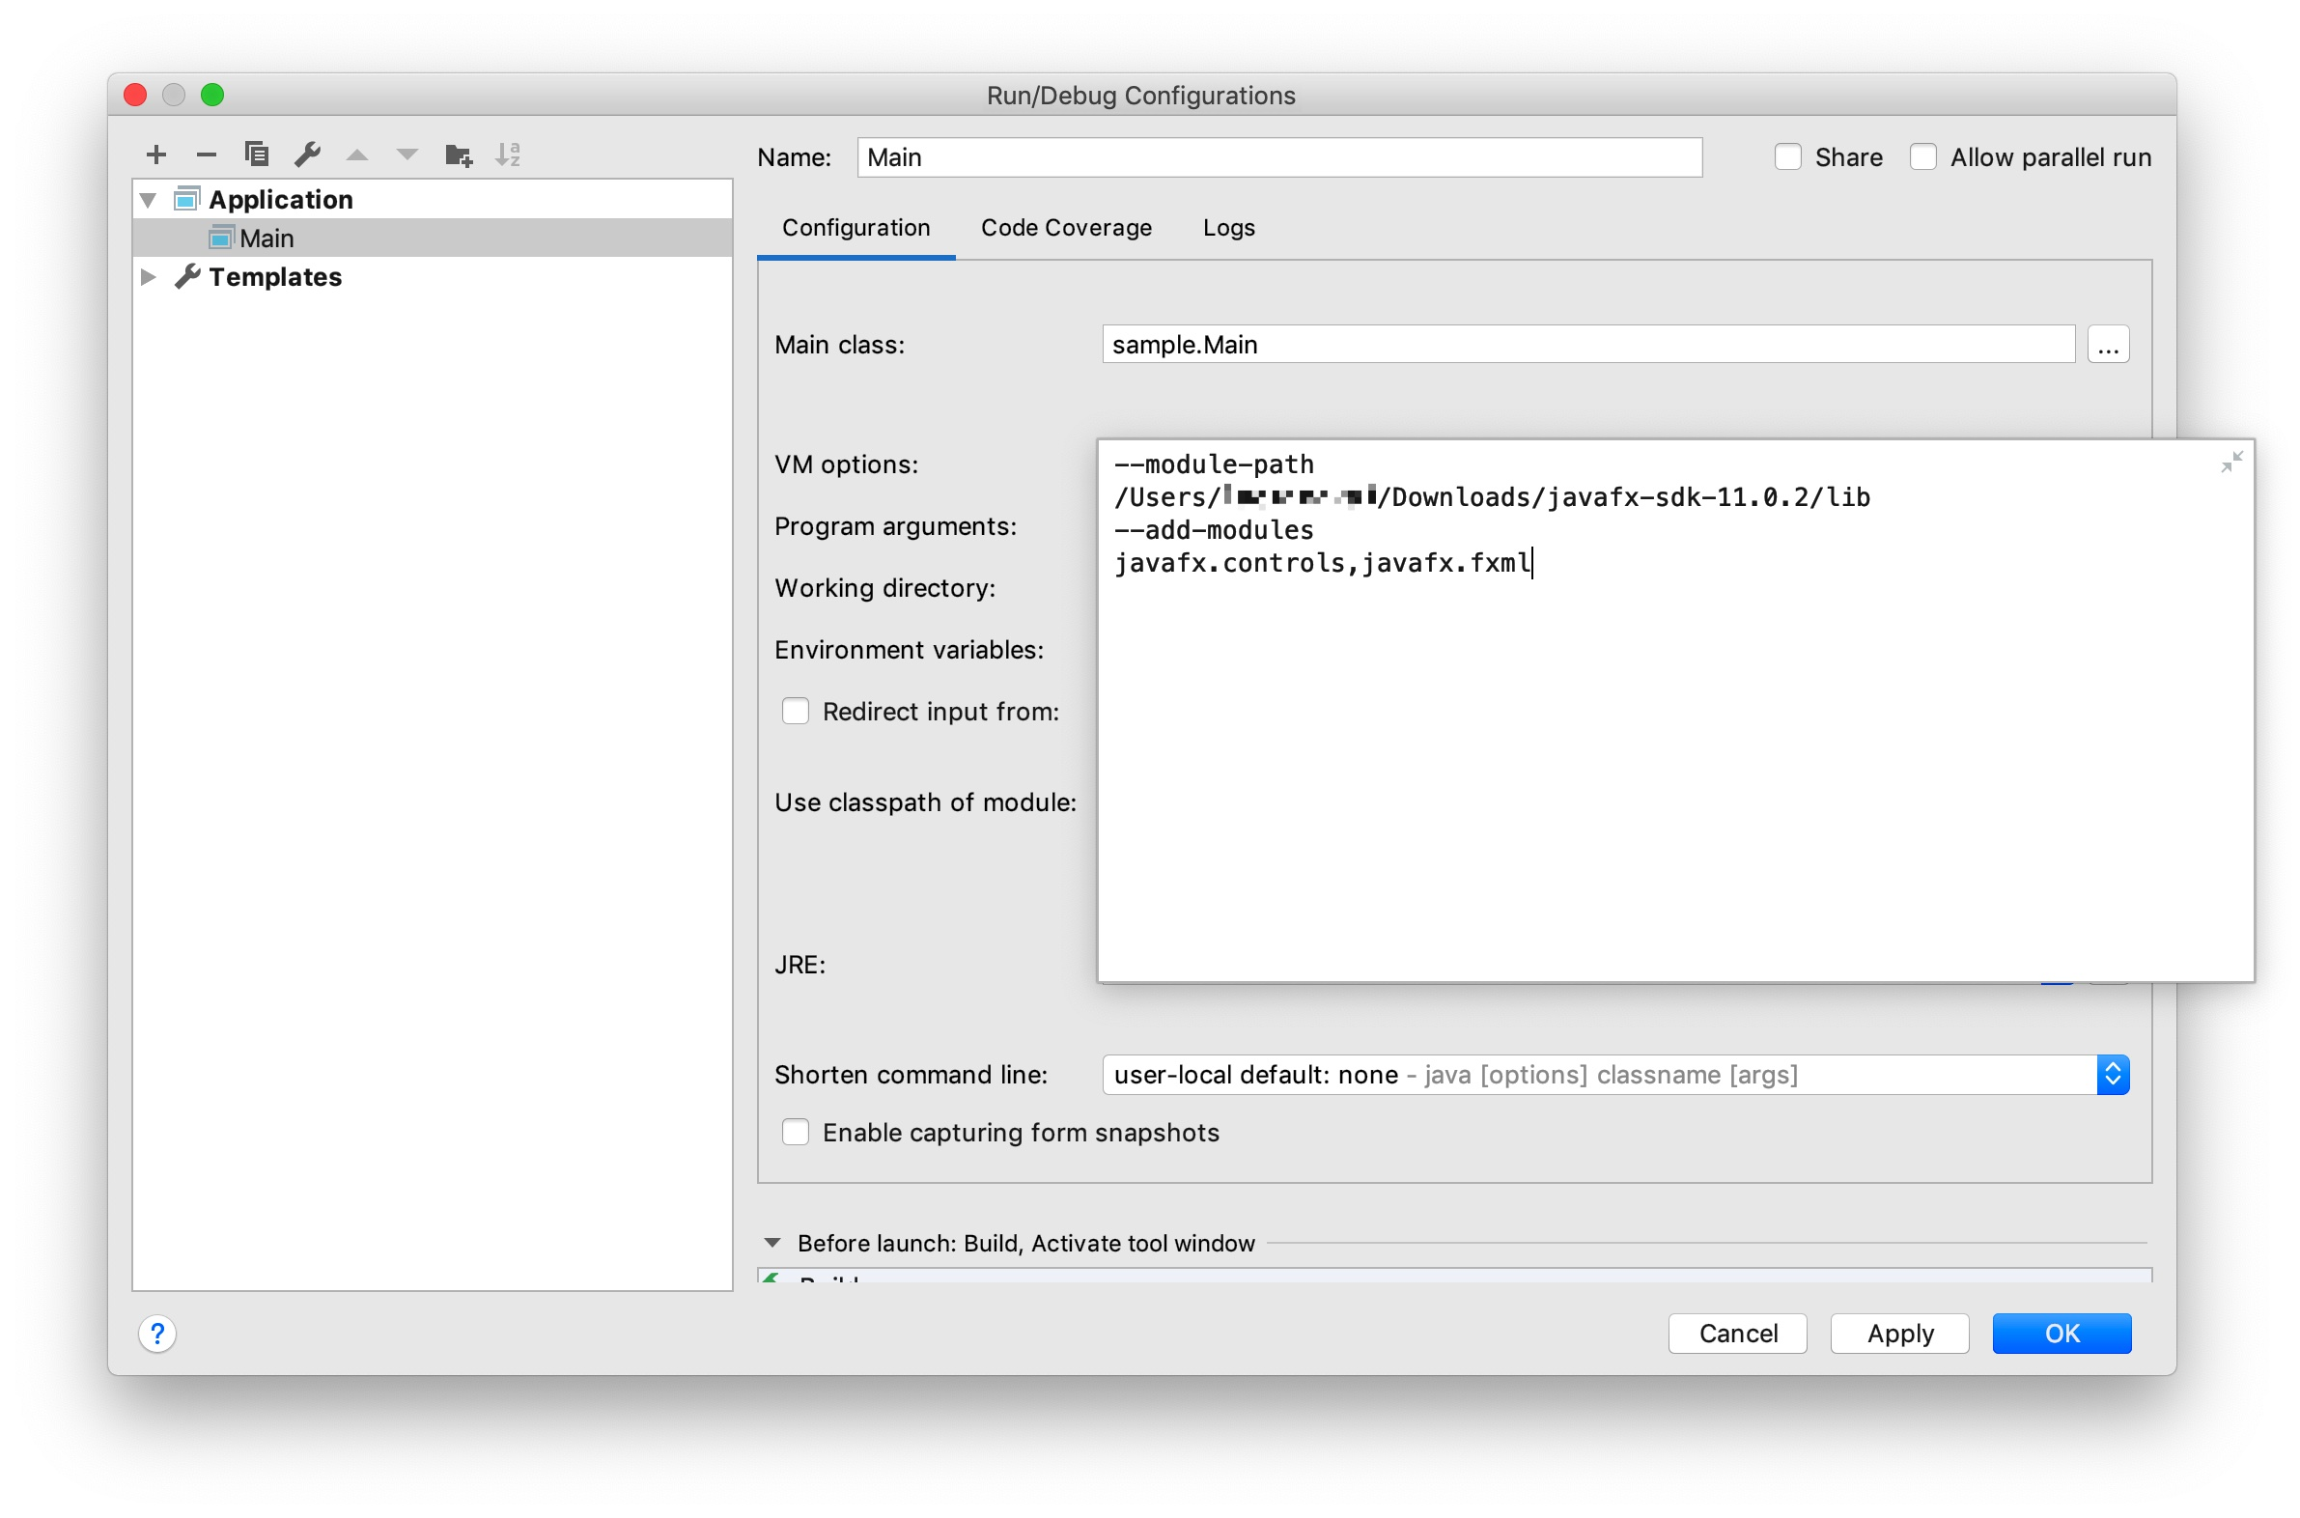2300x1518 pixels.
Task: Browse for a different main class
Action: pos(2109,344)
